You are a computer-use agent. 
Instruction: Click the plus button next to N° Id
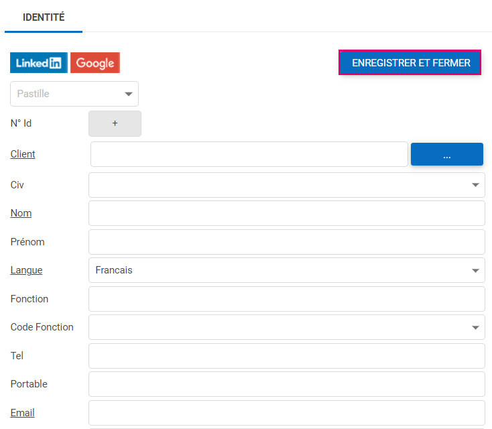[115, 124]
